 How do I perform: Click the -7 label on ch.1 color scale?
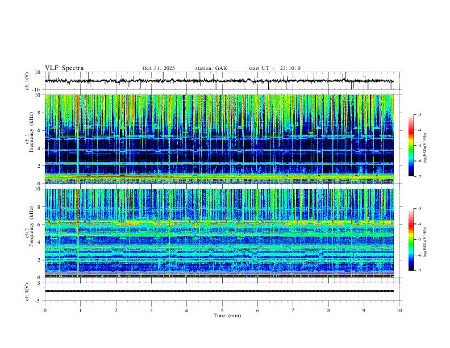419,176
